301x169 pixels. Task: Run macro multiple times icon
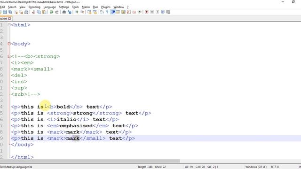163,12
